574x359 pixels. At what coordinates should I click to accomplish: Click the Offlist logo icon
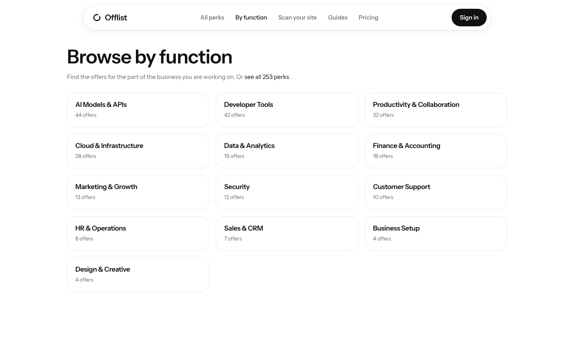[97, 18]
